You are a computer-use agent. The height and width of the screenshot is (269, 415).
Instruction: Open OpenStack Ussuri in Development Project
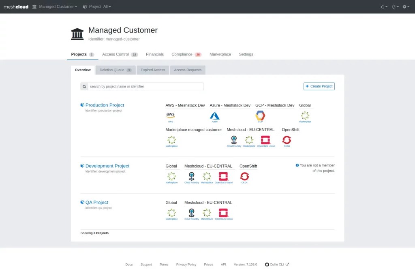(224, 178)
